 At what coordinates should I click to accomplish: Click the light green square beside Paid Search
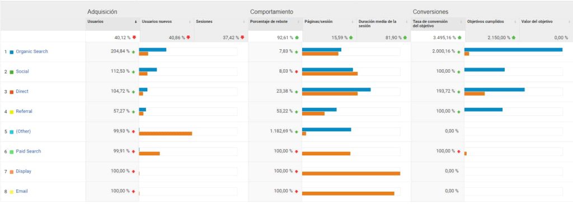tap(12, 151)
